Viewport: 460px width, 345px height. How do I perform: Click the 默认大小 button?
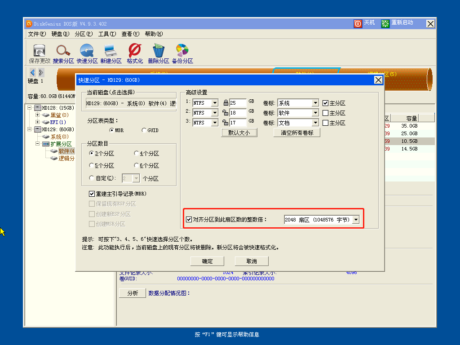[239, 133]
